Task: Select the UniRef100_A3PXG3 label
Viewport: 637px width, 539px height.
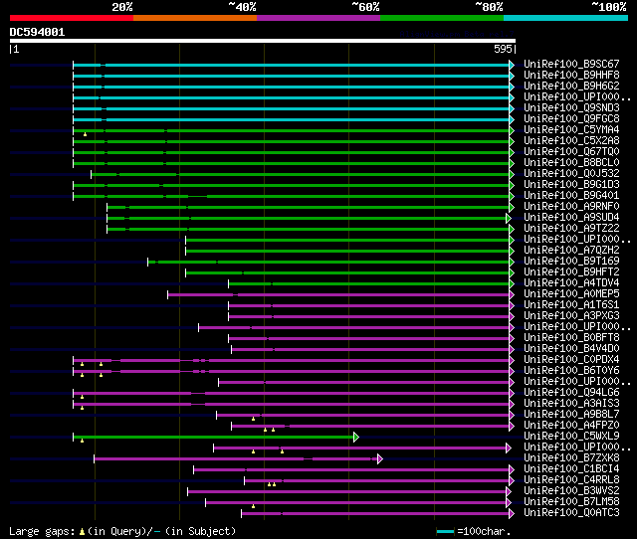Action: pyautogui.click(x=571, y=316)
